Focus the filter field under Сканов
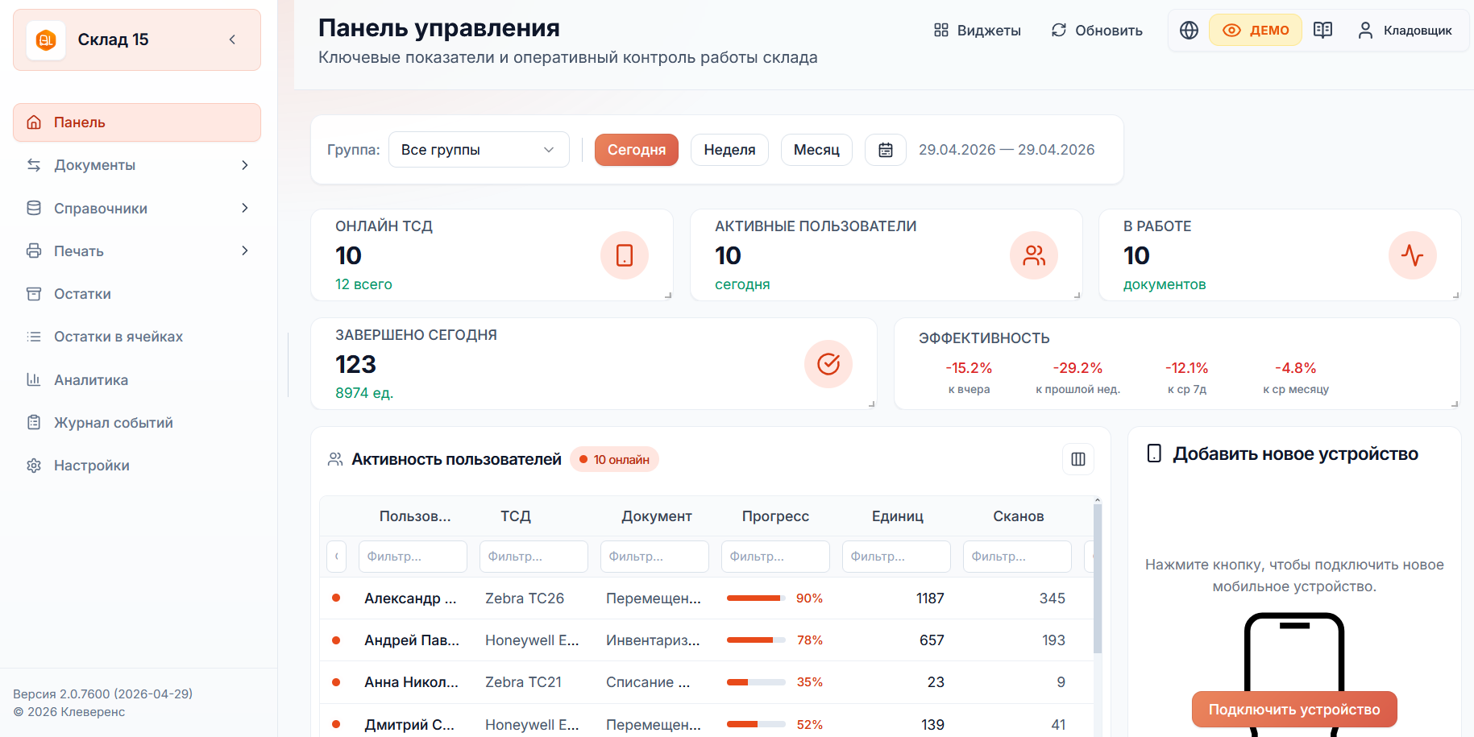 (1017, 557)
